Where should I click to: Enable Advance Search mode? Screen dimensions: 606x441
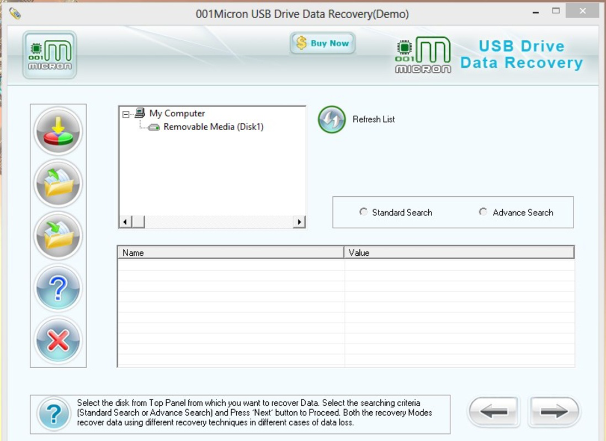(x=483, y=212)
